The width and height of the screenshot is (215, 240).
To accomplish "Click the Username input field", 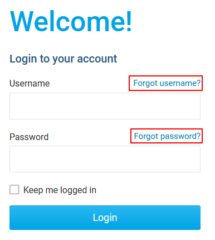I will coord(105,106).
